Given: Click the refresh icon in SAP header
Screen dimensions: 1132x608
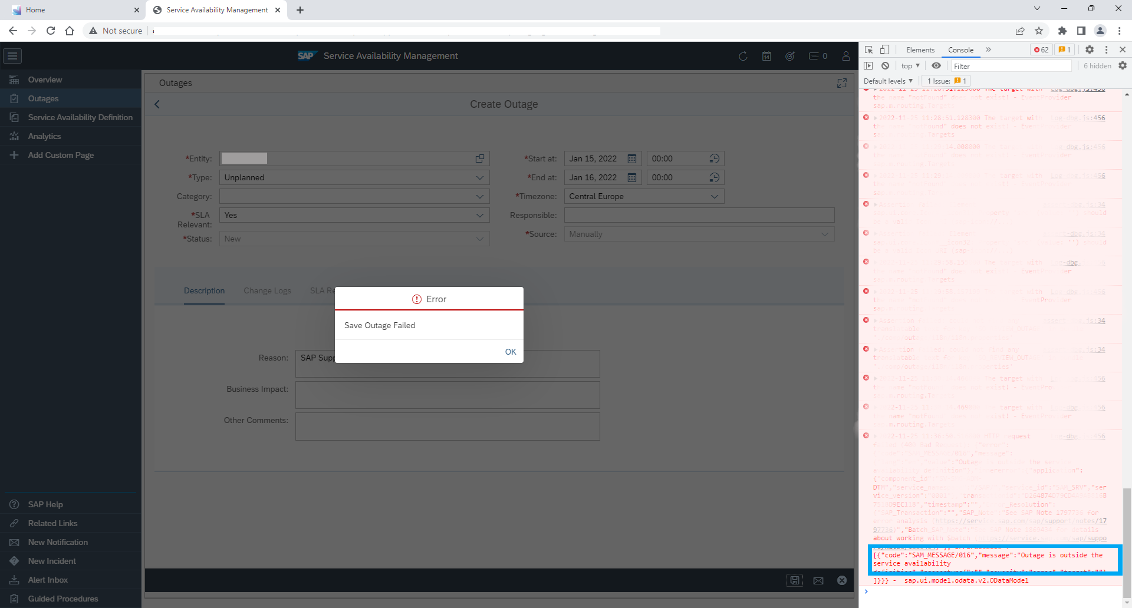Looking at the screenshot, I should pos(743,56).
